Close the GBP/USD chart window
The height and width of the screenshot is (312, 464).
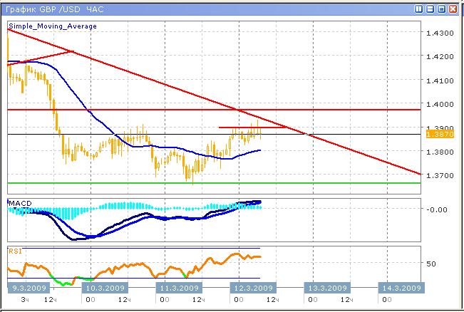(453, 9)
